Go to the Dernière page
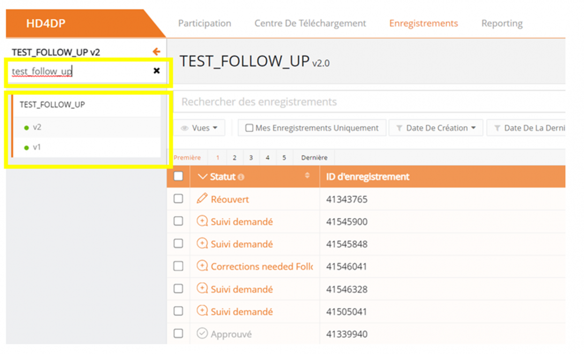Image resolution: width=584 pixels, height=354 pixels. coord(313,158)
